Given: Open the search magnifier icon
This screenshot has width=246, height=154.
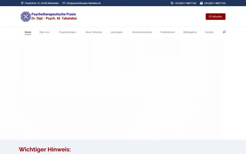Looking at the screenshot, I should point(224,32).
